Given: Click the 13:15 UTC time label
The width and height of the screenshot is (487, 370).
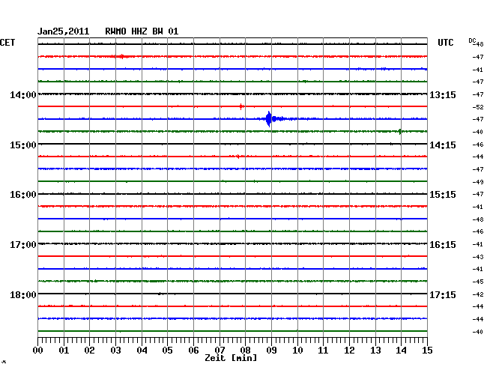Looking at the screenshot, I should click(x=443, y=94).
